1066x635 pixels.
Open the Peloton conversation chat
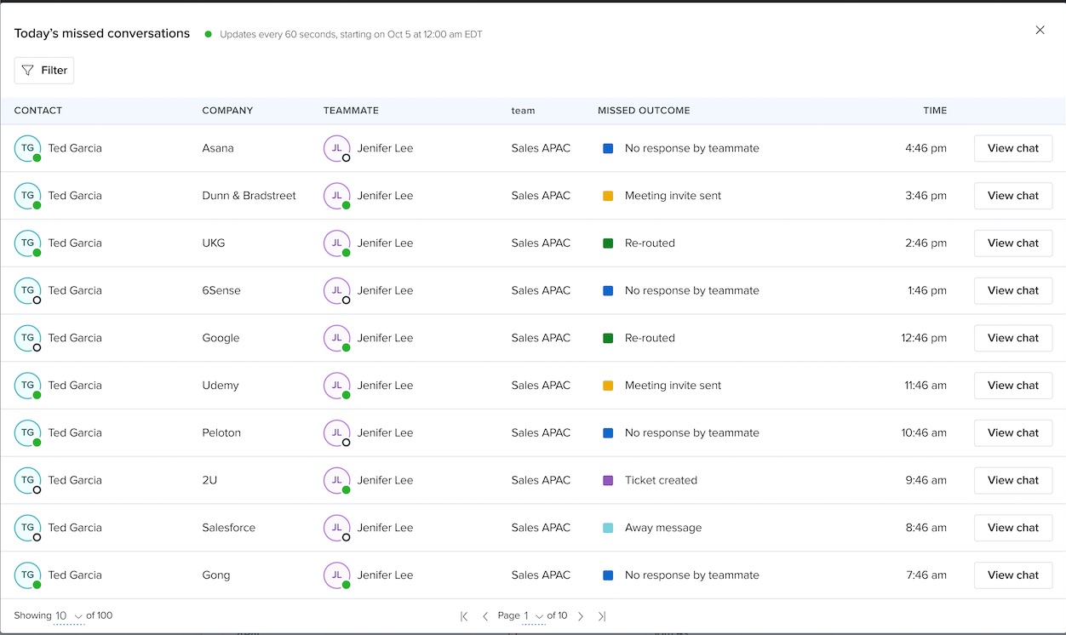[x=1013, y=433]
